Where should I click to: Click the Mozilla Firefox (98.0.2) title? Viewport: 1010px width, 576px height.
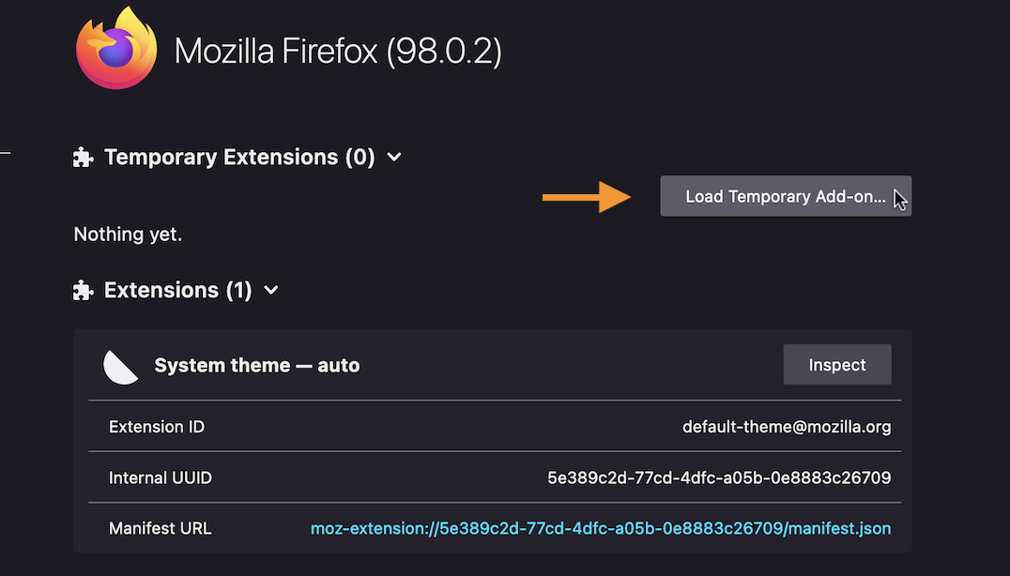(x=338, y=51)
